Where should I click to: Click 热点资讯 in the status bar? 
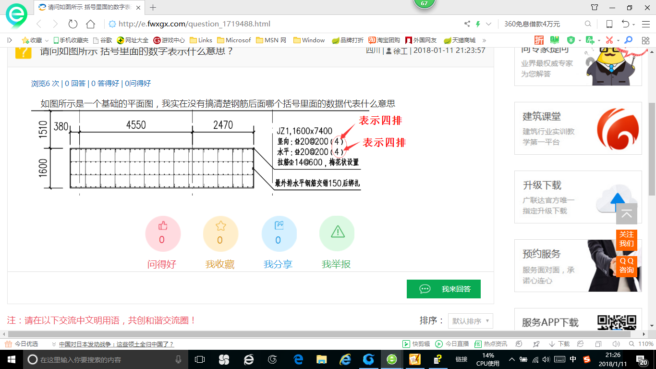pos(491,344)
